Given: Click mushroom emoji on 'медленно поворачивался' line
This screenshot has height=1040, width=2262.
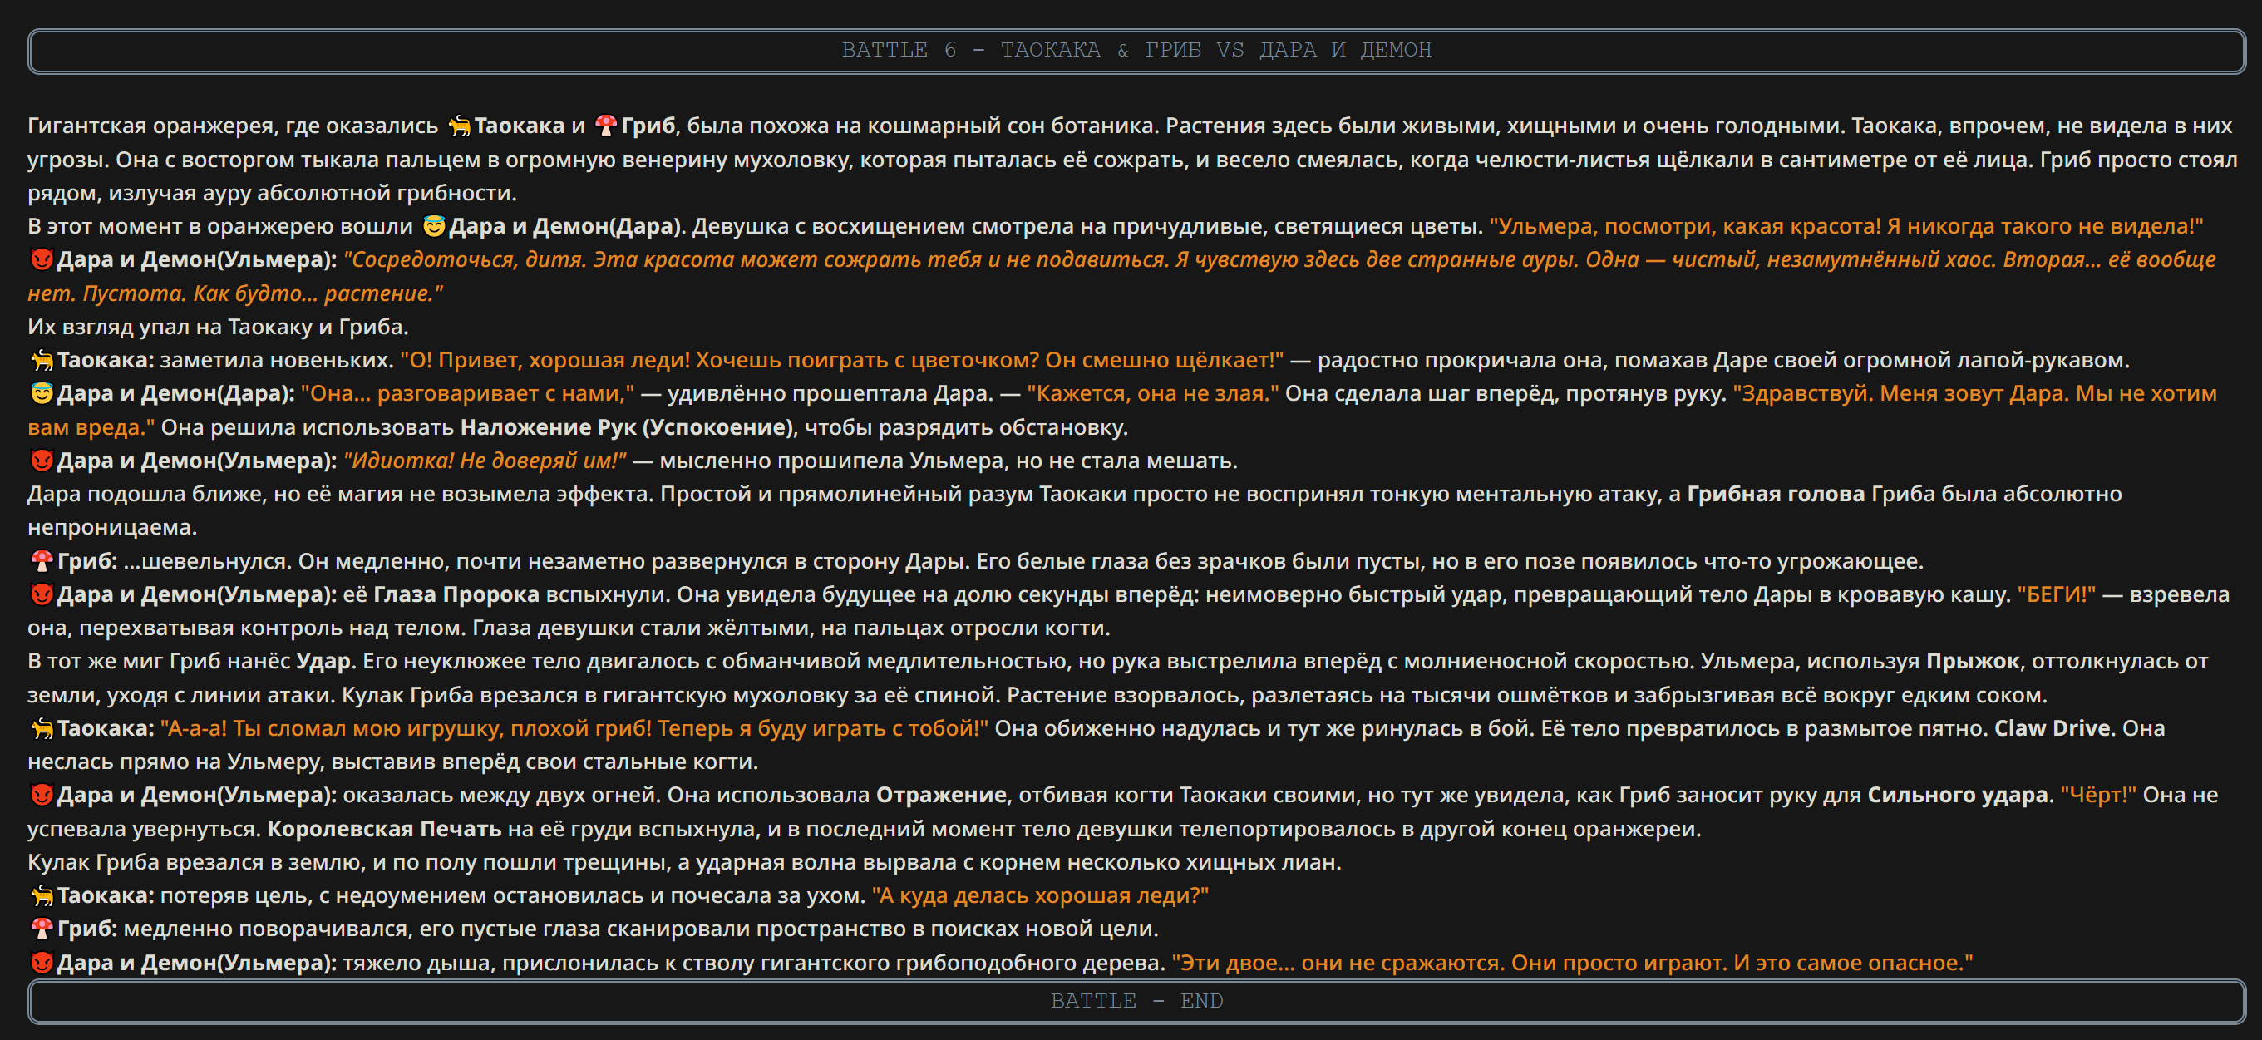Looking at the screenshot, I should (x=42, y=929).
